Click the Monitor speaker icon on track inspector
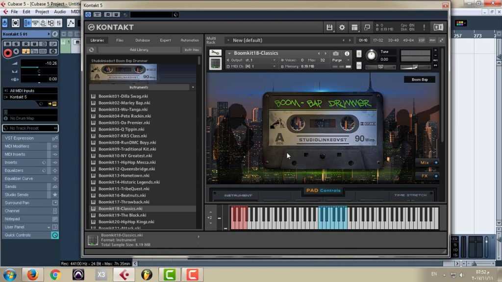 16,51
